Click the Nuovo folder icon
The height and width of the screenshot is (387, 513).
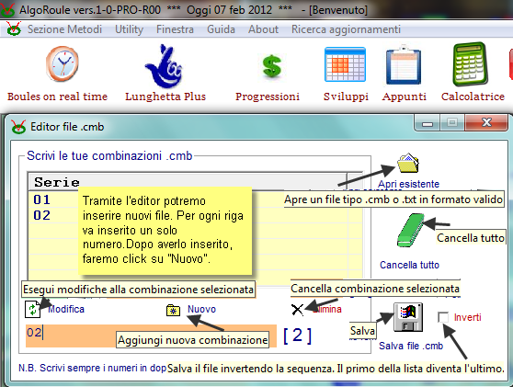173,310
